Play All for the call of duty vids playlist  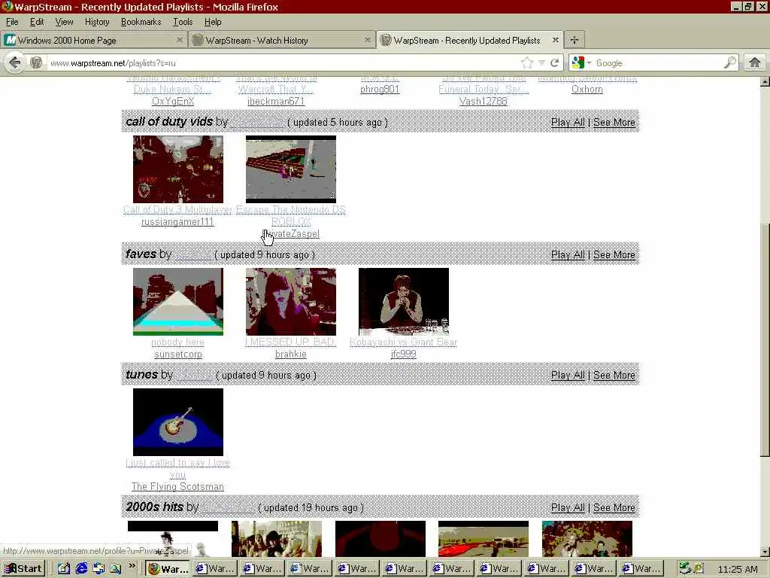[x=568, y=123]
